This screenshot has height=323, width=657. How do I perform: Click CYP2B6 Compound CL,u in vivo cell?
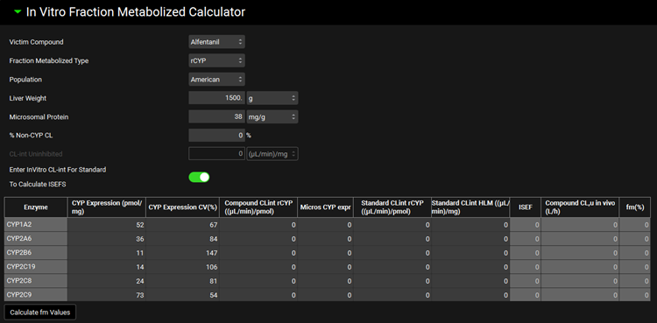580,253
